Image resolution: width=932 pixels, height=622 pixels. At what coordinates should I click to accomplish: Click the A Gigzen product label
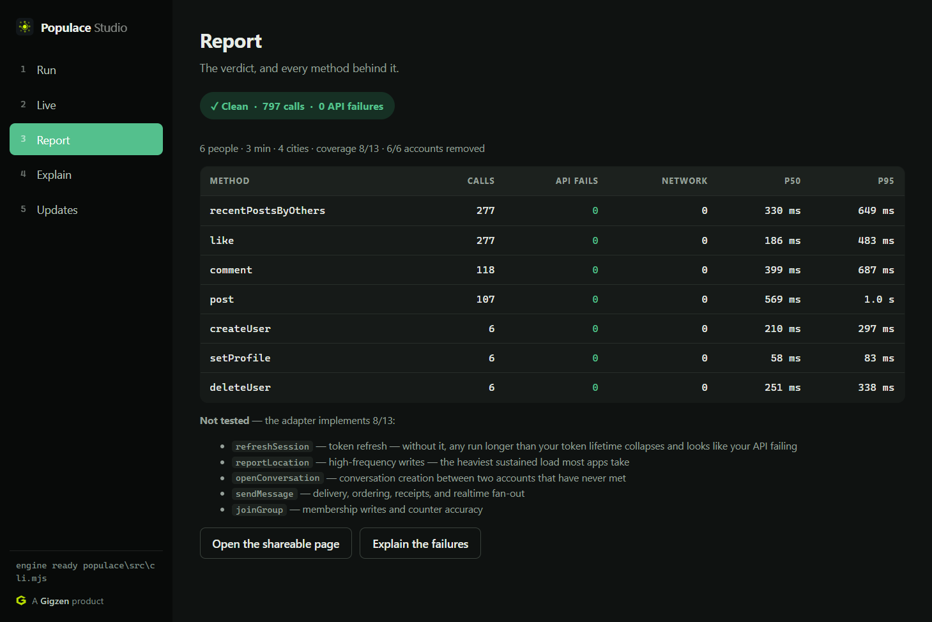coord(68,601)
